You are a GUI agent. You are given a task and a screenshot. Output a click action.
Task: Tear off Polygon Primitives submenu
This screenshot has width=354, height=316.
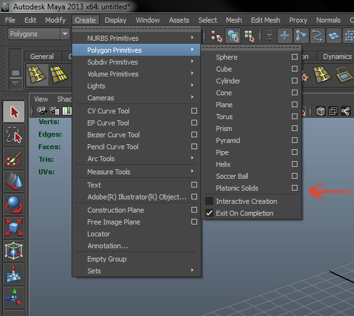pos(251,48)
